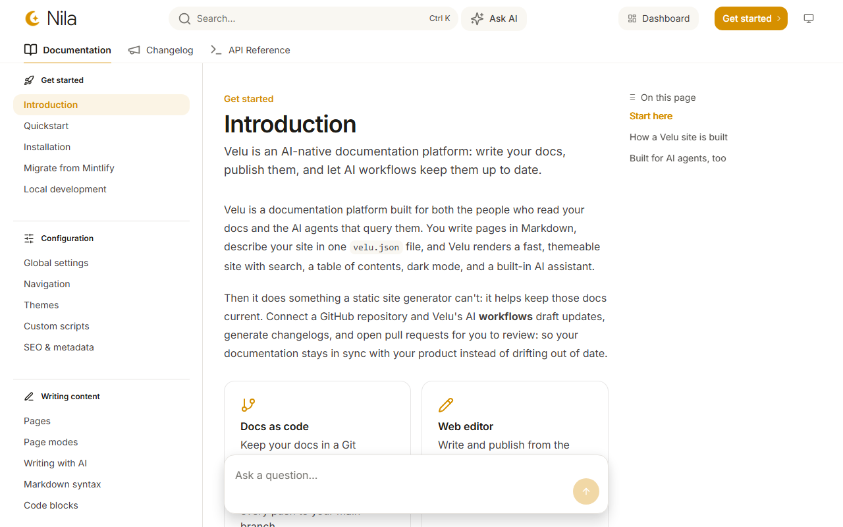Click the Dashboard grid icon

coord(632,18)
